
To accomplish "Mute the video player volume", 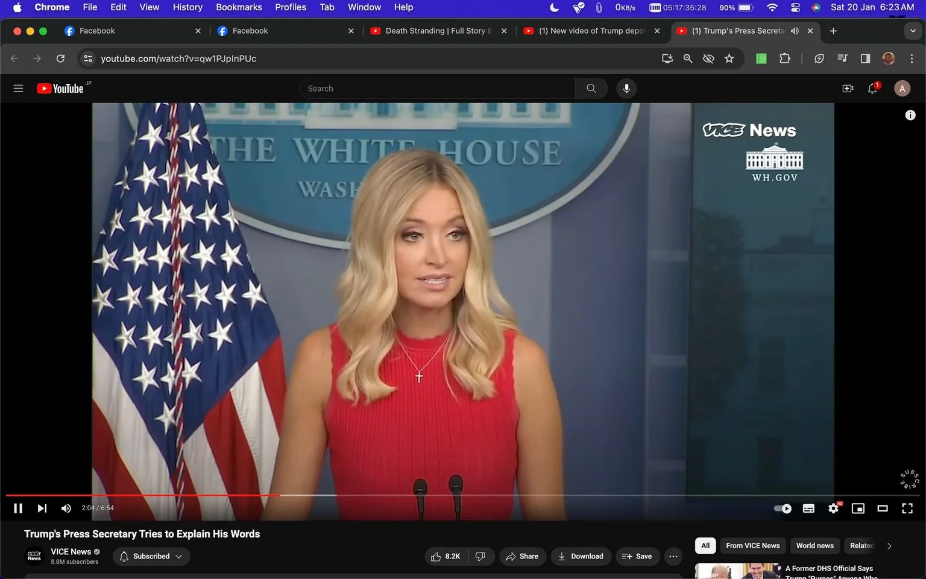I will point(66,508).
